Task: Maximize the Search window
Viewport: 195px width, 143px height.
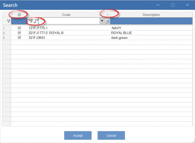Action: (173, 5)
